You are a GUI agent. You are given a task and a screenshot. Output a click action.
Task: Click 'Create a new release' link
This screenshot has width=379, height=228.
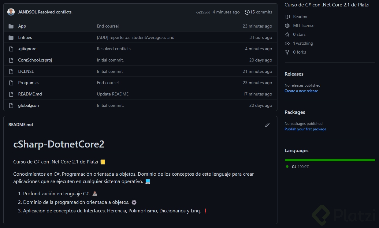pyautogui.click(x=301, y=91)
